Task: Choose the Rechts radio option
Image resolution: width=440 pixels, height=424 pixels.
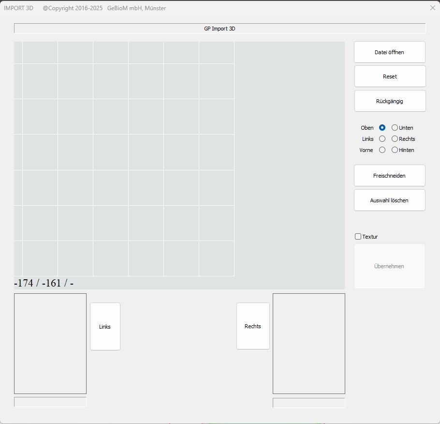Action: tap(395, 139)
